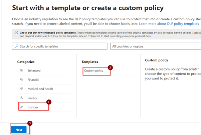Click the person icon beside Privacy
Image resolution: width=201 pixels, height=135 pixels.
coord(21,98)
